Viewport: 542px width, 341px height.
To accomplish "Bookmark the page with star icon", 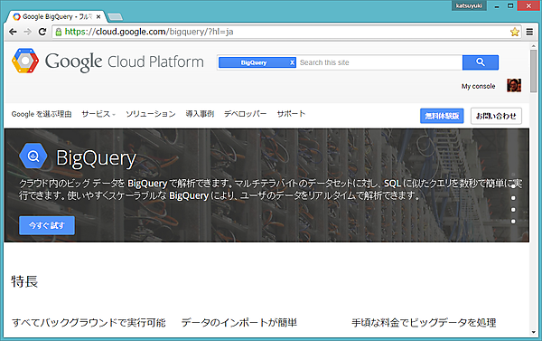I will [515, 32].
